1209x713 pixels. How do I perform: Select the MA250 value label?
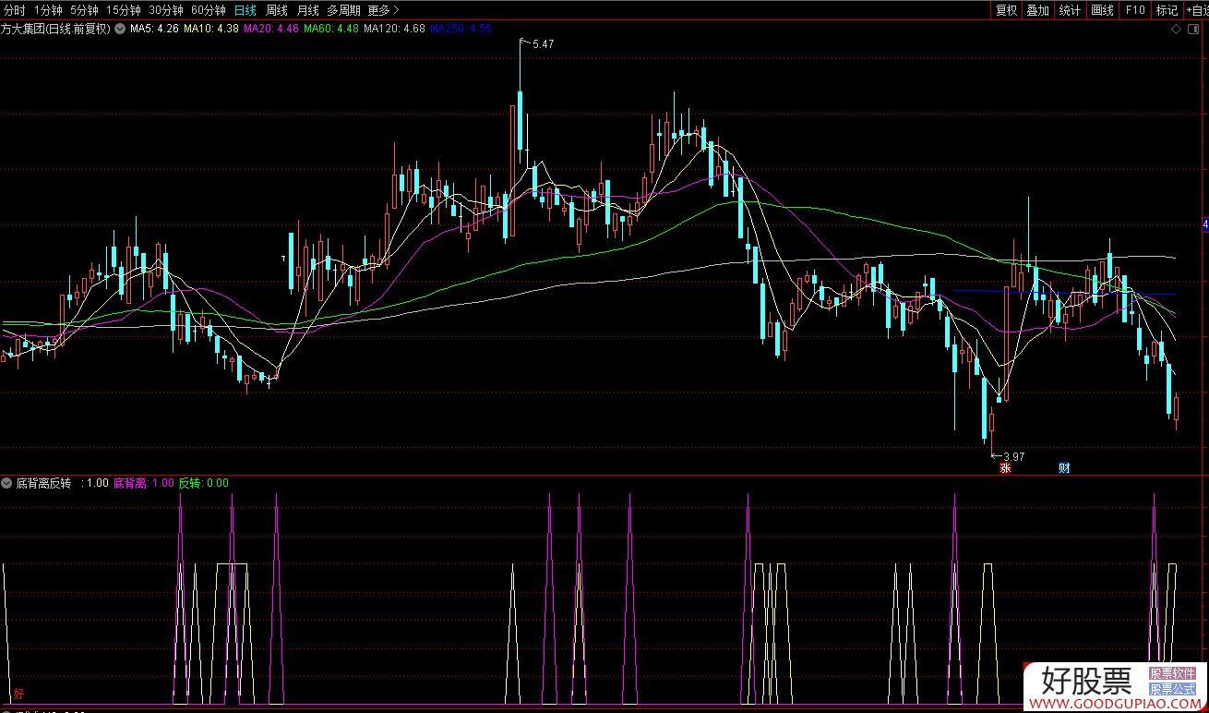[461, 29]
